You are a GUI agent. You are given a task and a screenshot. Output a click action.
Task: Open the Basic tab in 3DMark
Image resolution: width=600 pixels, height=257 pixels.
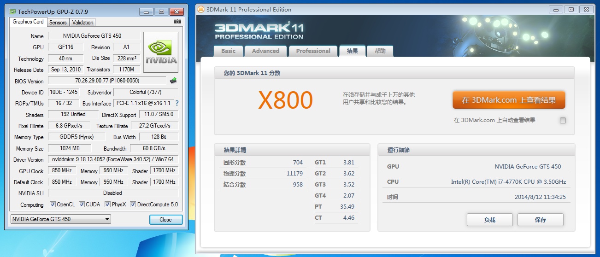(228, 51)
